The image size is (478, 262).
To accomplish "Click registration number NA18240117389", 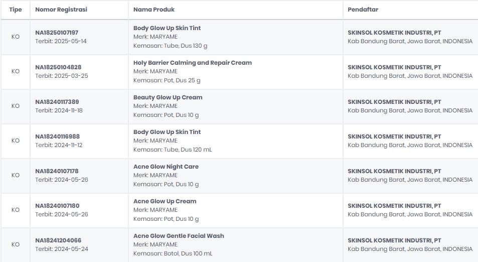I will click(57, 102).
